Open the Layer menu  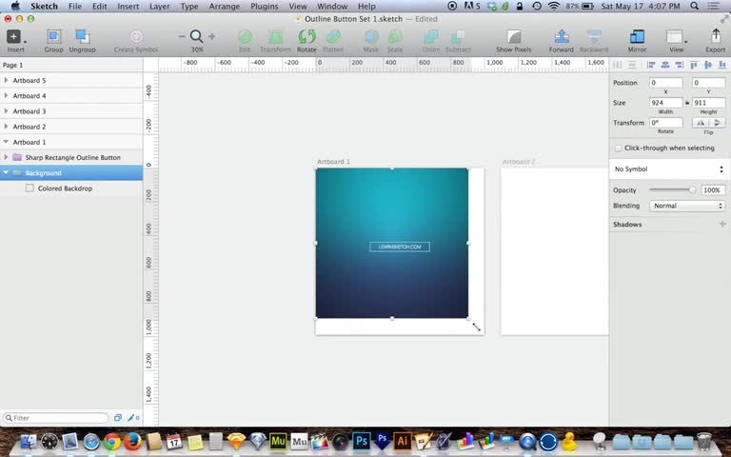(x=160, y=6)
